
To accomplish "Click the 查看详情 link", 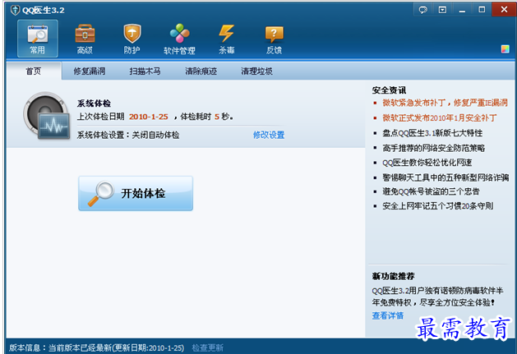I will [388, 315].
